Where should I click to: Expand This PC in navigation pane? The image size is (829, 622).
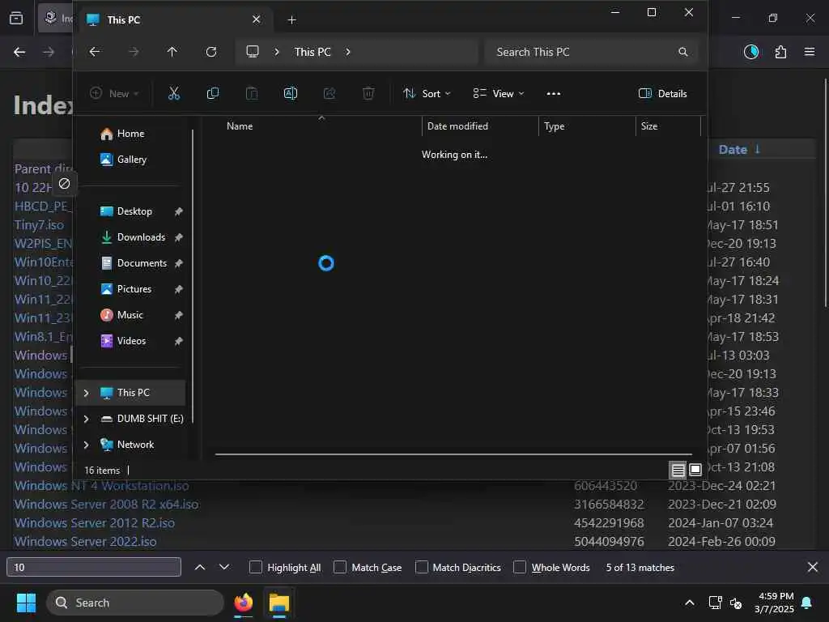86,393
